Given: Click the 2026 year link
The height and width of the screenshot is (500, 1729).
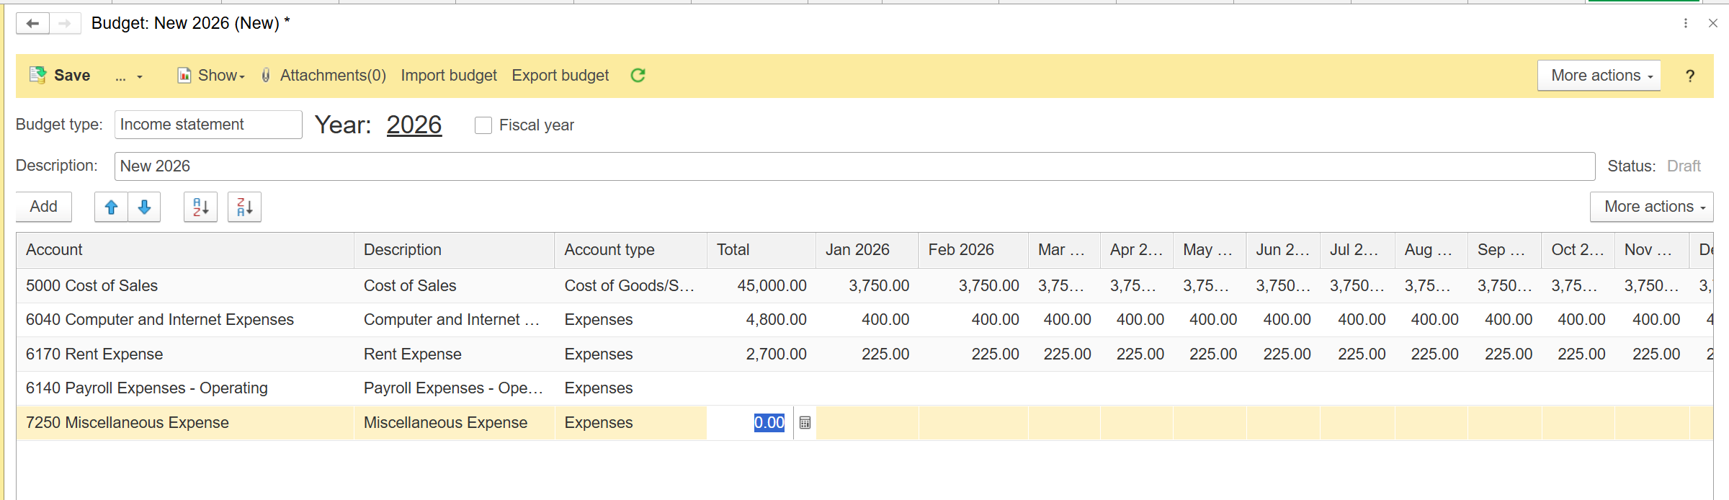Looking at the screenshot, I should point(414,125).
